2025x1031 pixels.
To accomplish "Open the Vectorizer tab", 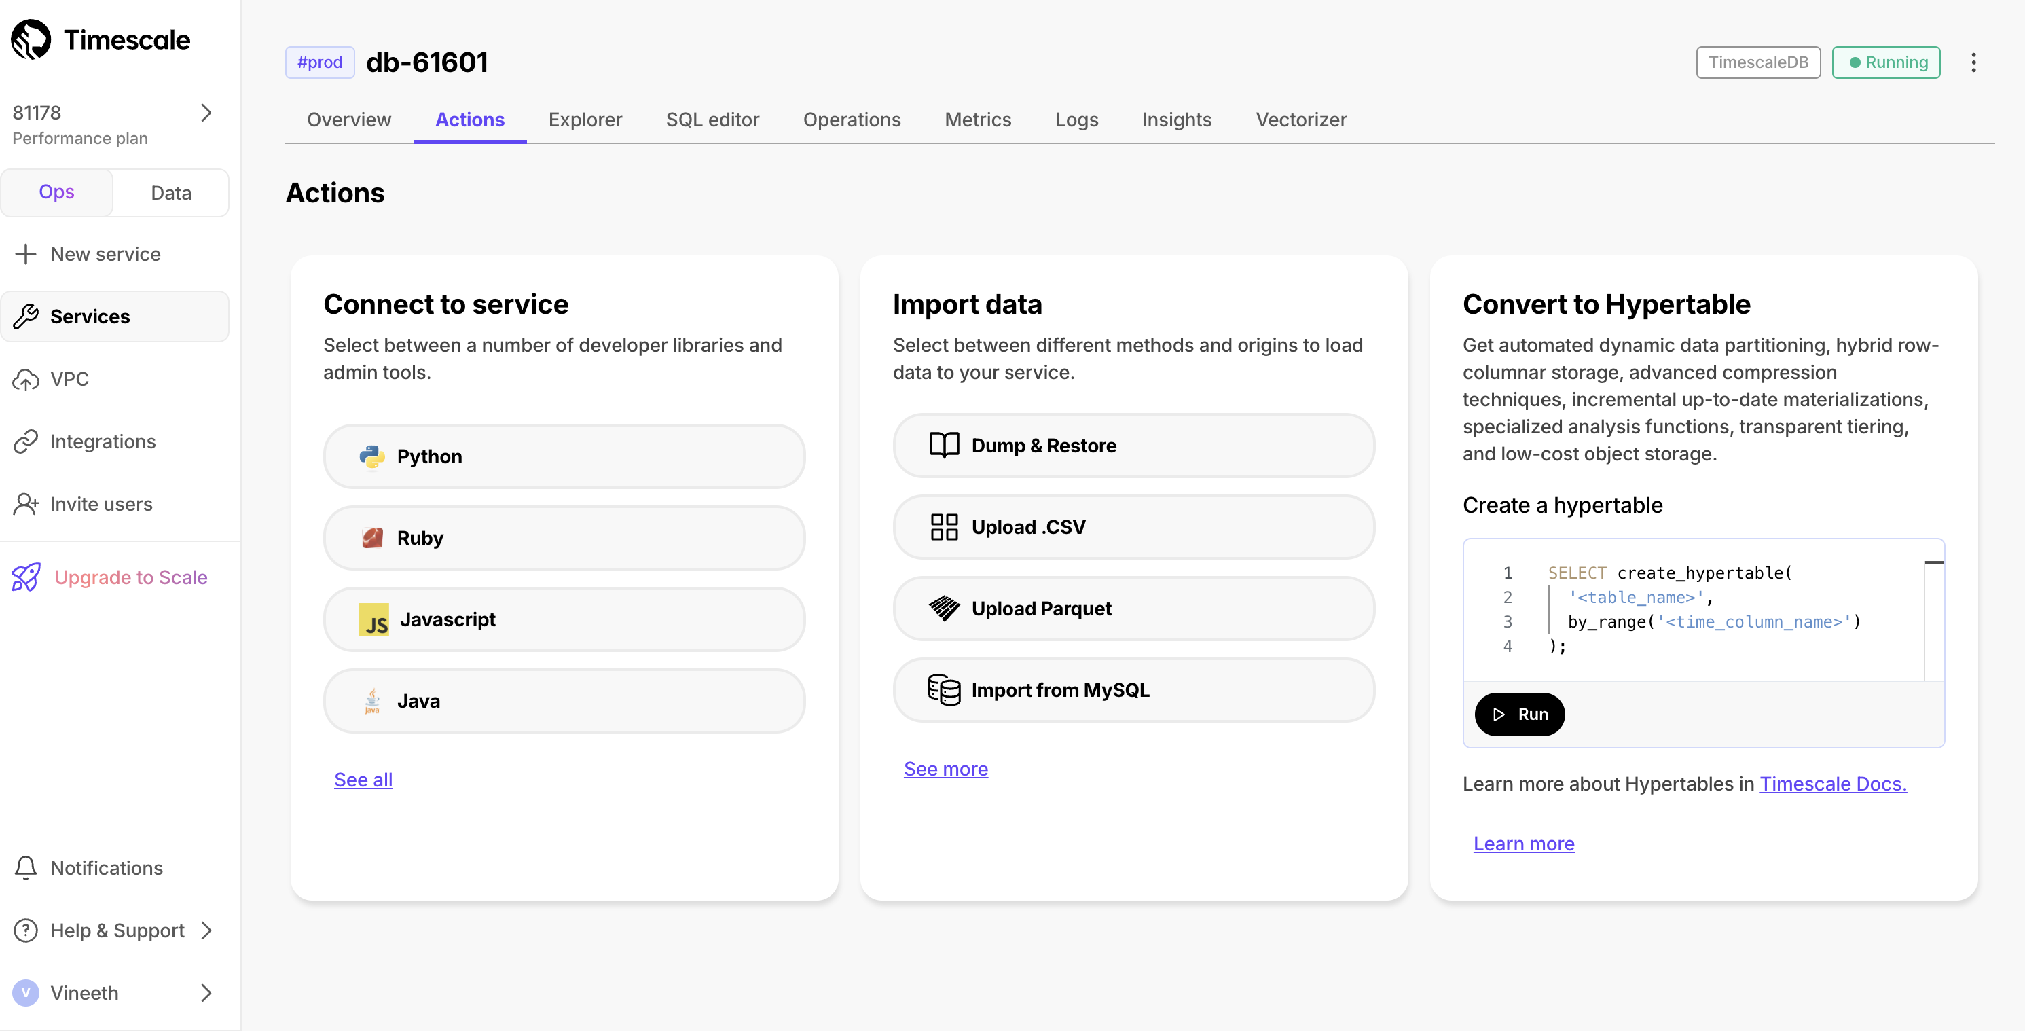I will click(x=1301, y=120).
